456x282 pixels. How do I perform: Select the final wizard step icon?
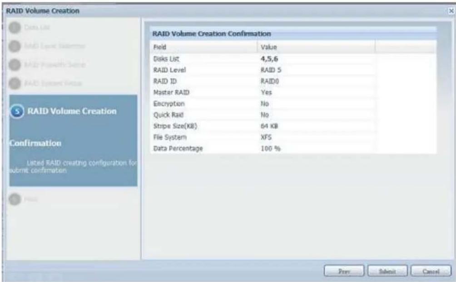(x=15, y=199)
